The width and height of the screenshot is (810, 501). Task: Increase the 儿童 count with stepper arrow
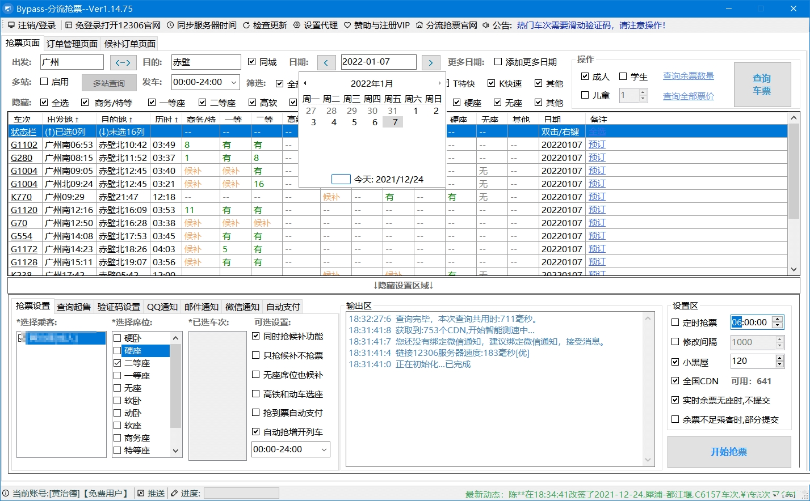(x=642, y=92)
